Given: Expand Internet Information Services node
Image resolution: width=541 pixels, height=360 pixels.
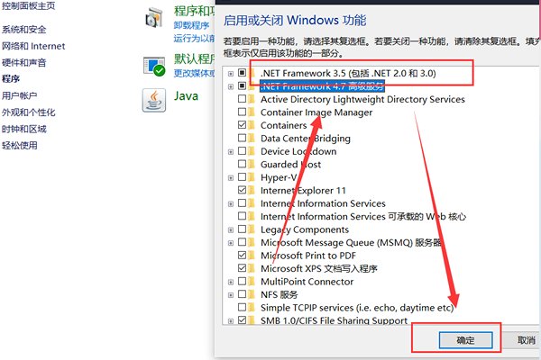Looking at the screenshot, I should 231,204.
